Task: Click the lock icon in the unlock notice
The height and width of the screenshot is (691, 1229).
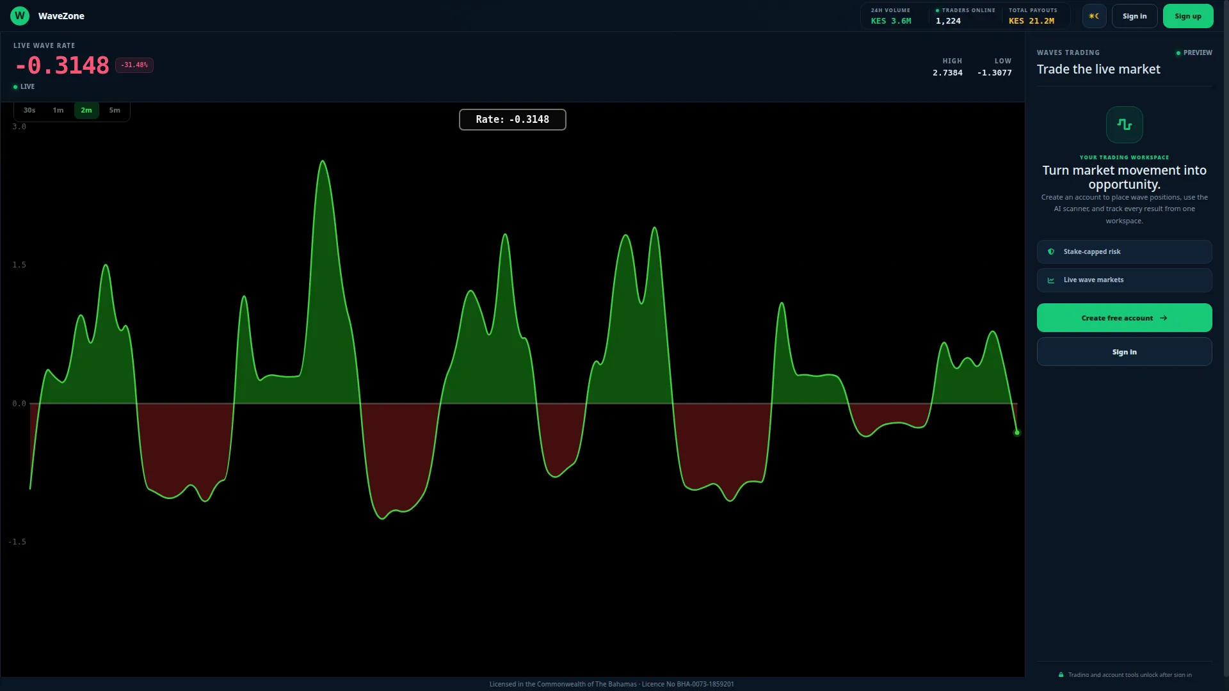Action: 1061,674
